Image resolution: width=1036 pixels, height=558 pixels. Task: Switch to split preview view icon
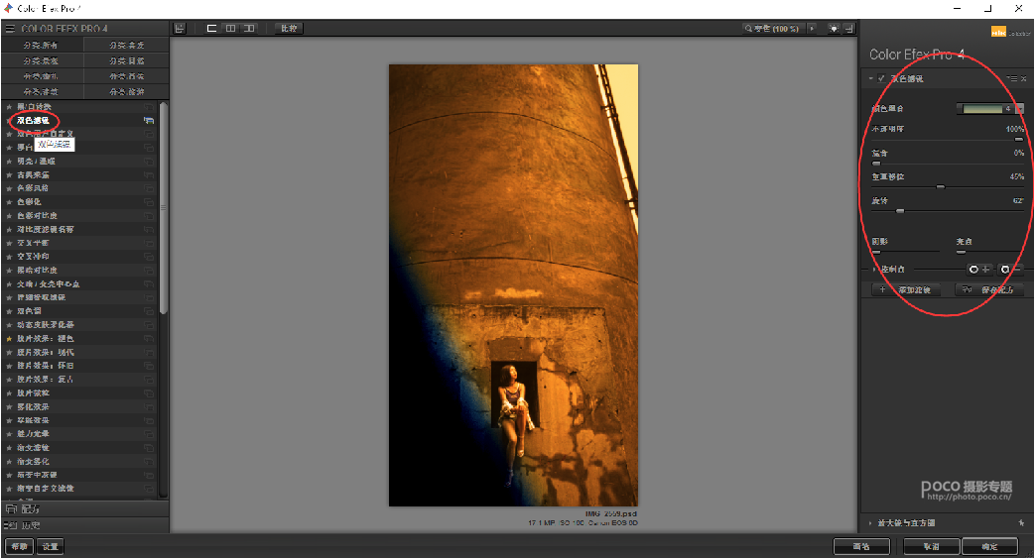tap(230, 29)
